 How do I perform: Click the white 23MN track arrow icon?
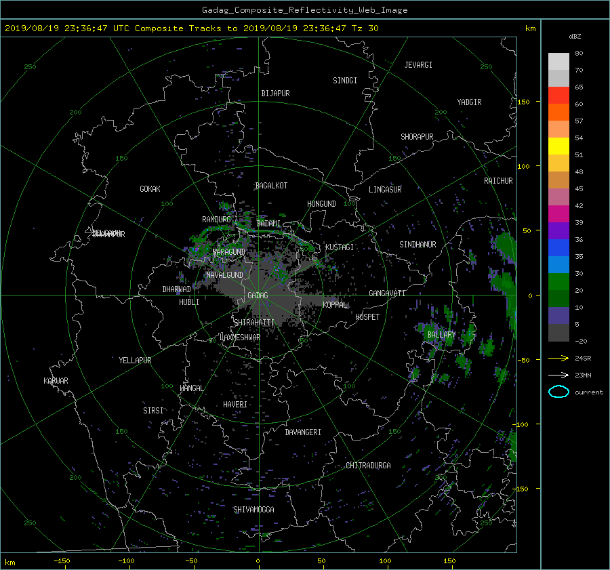pos(558,375)
